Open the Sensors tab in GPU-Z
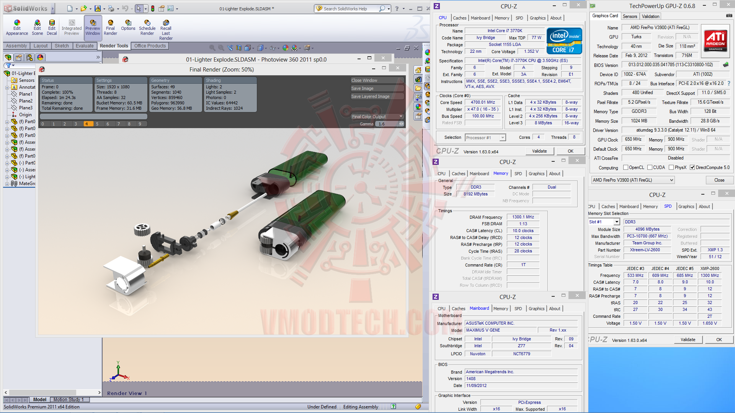735x413 pixels. (x=630, y=16)
